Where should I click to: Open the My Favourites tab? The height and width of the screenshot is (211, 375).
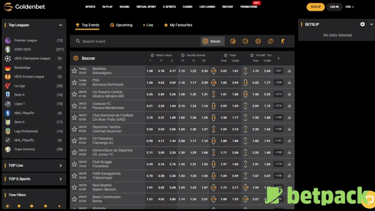pos(178,25)
